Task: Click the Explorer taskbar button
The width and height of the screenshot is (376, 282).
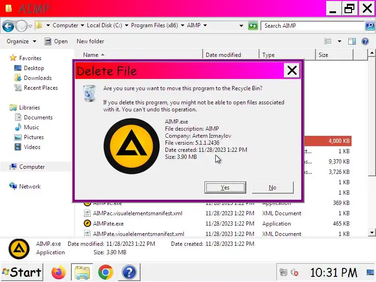Action: [x=82, y=272]
